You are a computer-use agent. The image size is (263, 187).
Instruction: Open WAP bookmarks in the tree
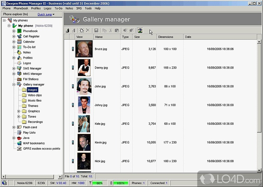tap(34, 143)
